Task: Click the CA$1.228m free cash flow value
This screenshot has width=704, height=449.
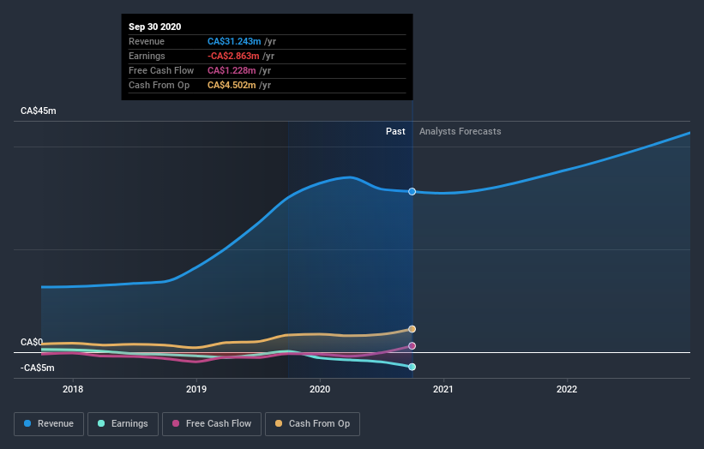Action: coord(232,70)
